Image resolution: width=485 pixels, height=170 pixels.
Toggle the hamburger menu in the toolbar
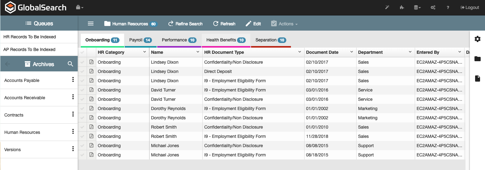[x=91, y=24]
